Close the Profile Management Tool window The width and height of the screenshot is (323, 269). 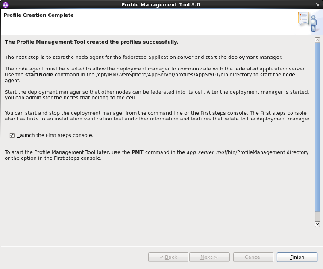[317, 5]
